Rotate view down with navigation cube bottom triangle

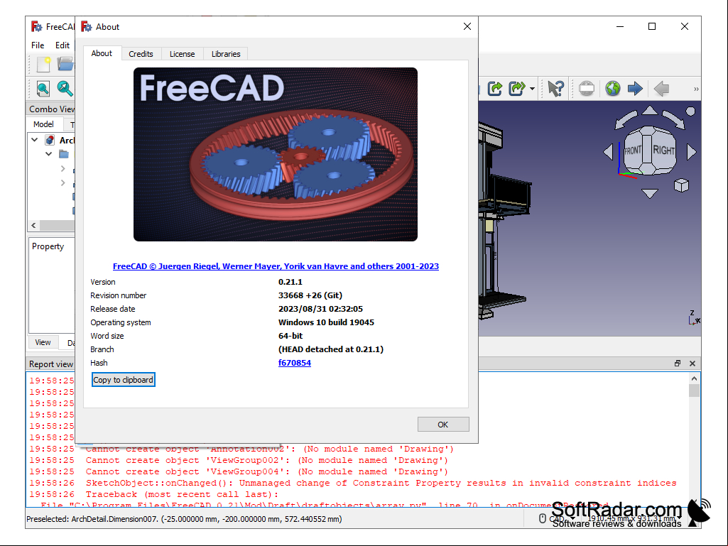tap(650, 193)
